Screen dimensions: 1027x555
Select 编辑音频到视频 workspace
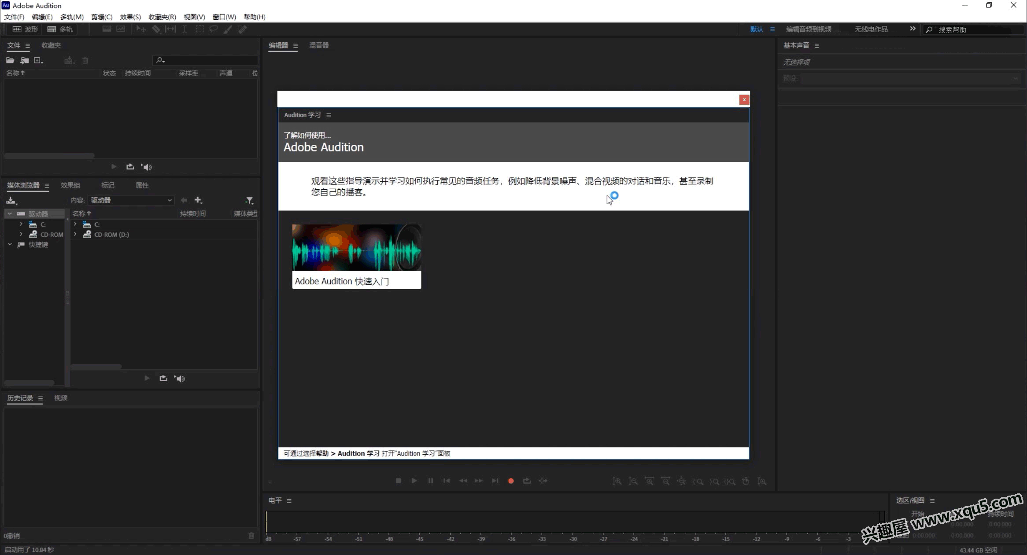tap(809, 29)
